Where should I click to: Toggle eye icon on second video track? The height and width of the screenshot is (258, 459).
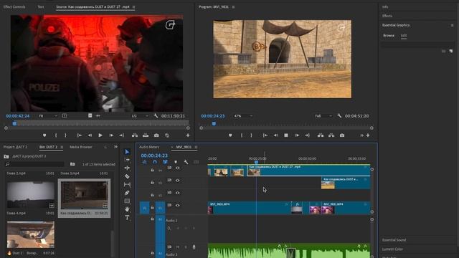click(x=178, y=181)
